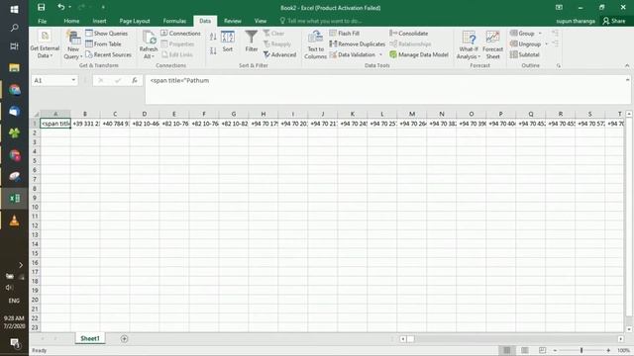Add a new sheet

[124, 338]
